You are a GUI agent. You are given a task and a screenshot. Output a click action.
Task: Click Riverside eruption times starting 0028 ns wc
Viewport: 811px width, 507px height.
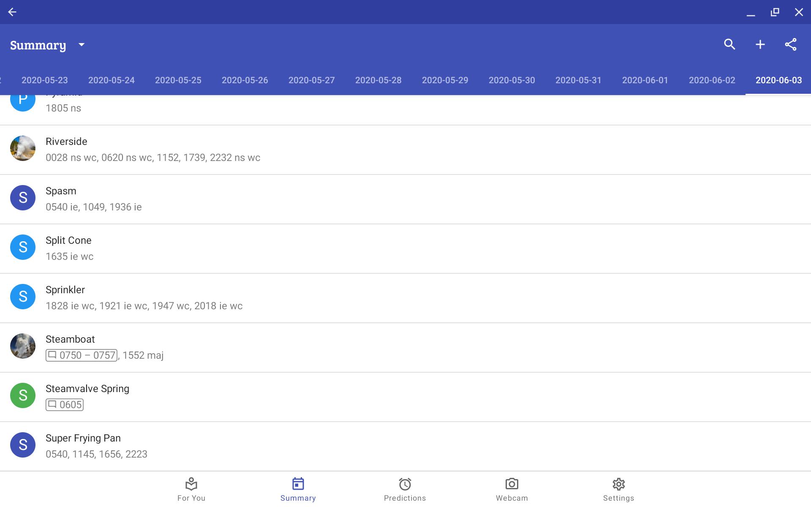point(153,158)
